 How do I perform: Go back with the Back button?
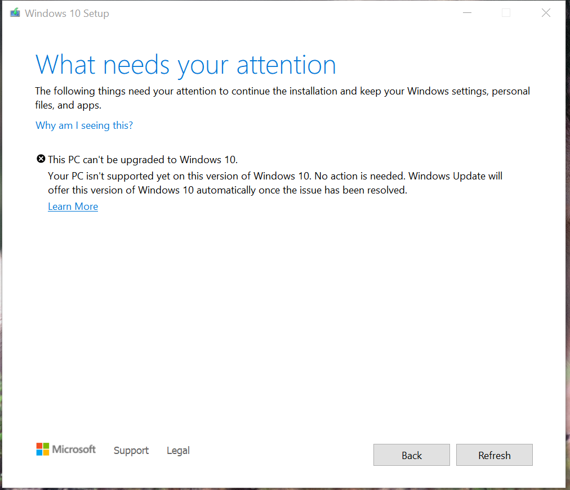[x=412, y=455]
